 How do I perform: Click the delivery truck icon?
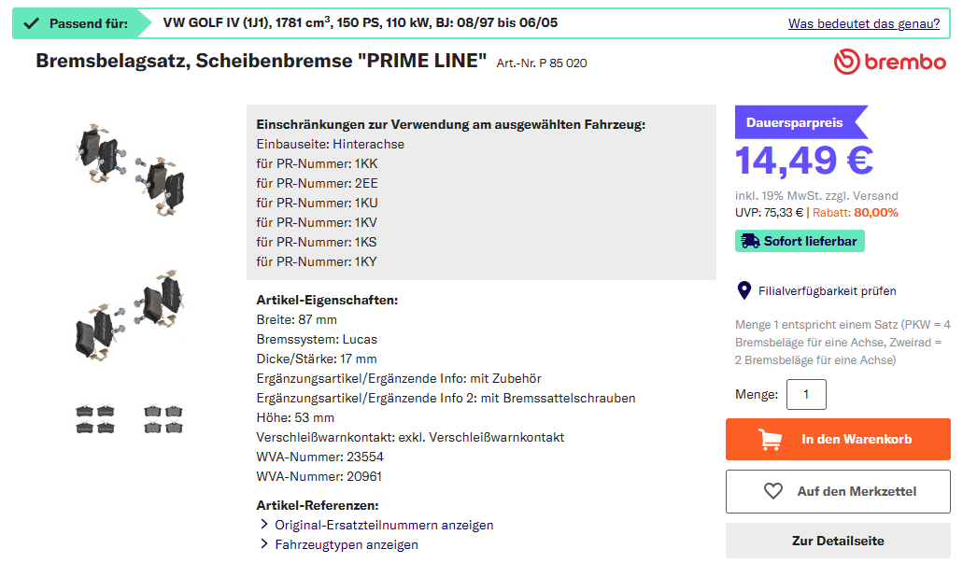click(749, 241)
